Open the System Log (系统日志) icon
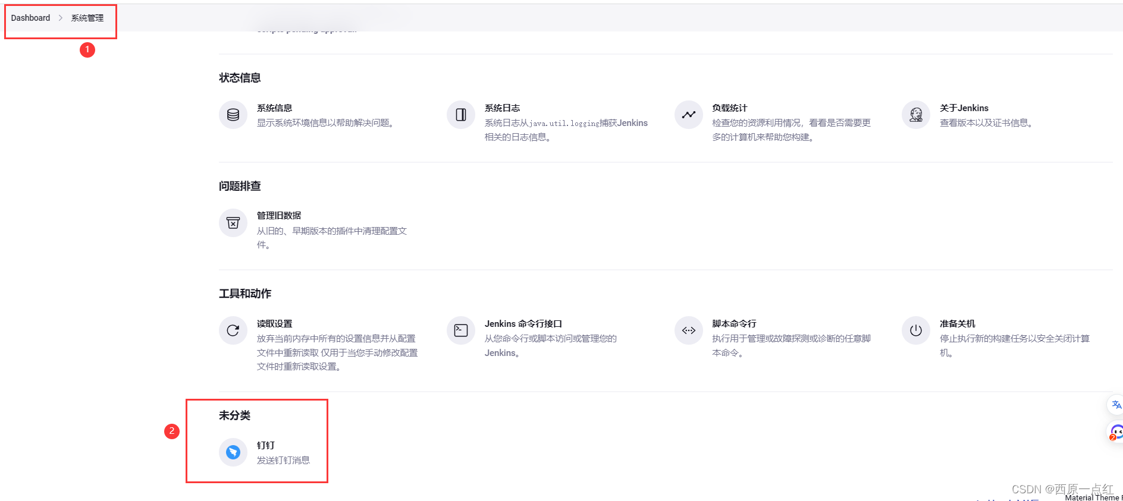The image size is (1123, 501). pos(461,115)
